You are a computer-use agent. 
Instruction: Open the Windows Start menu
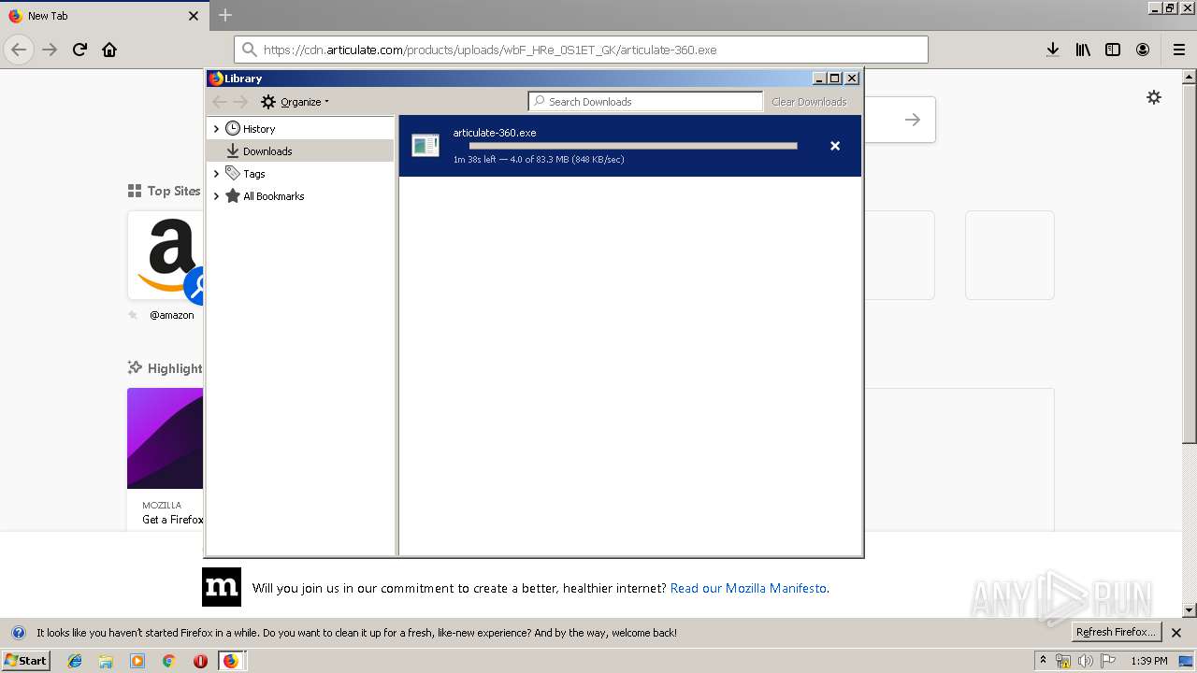coord(26,660)
